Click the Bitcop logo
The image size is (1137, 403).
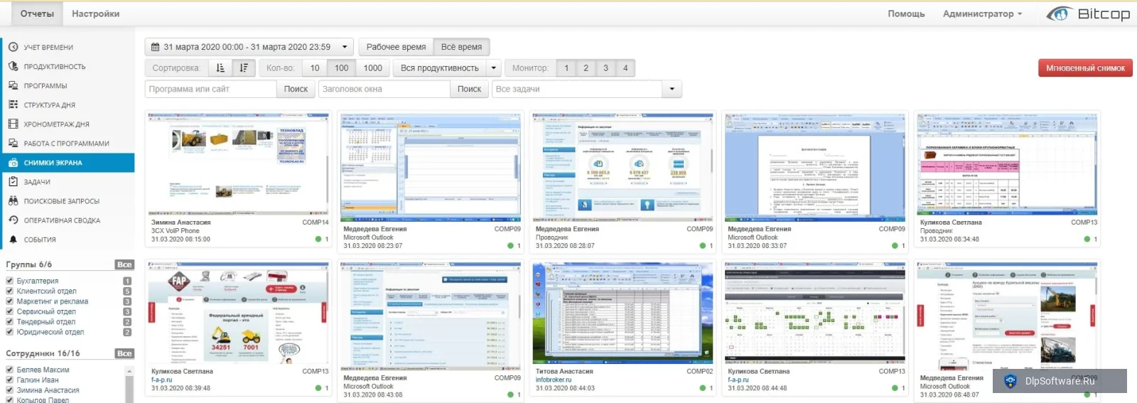click(1089, 14)
